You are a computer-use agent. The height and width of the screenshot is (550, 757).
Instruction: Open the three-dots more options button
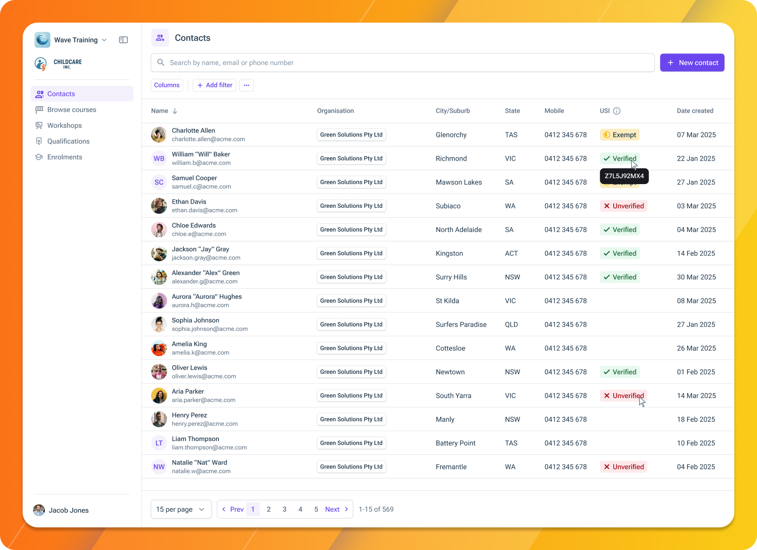[246, 85]
